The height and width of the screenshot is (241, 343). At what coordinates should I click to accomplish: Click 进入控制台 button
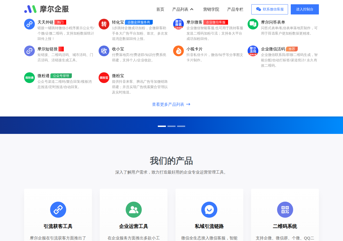[305, 9]
